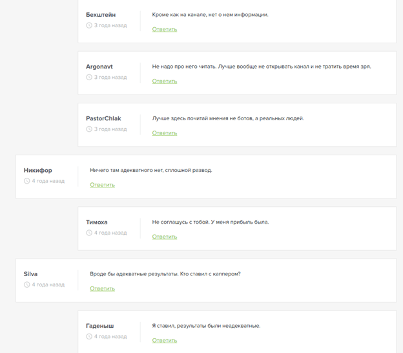Click clock icon under Argonavt's name

(89, 78)
